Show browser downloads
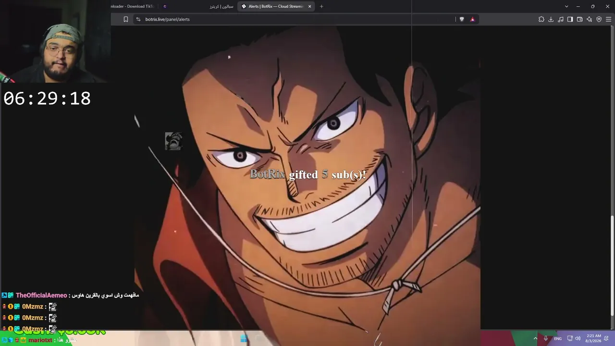This screenshot has width=615, height=346. pyautogui.click(x=551, y=19)
